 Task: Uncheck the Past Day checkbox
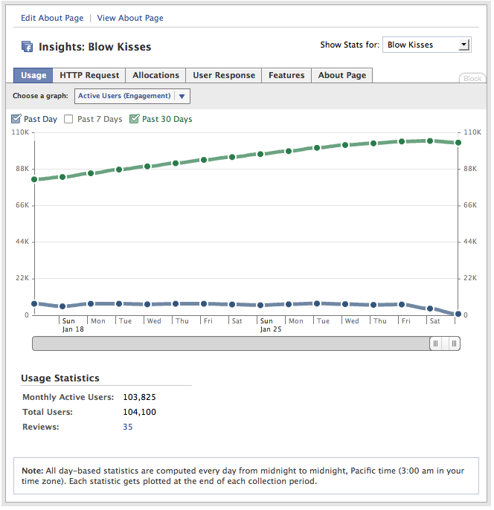click(16, 119)
